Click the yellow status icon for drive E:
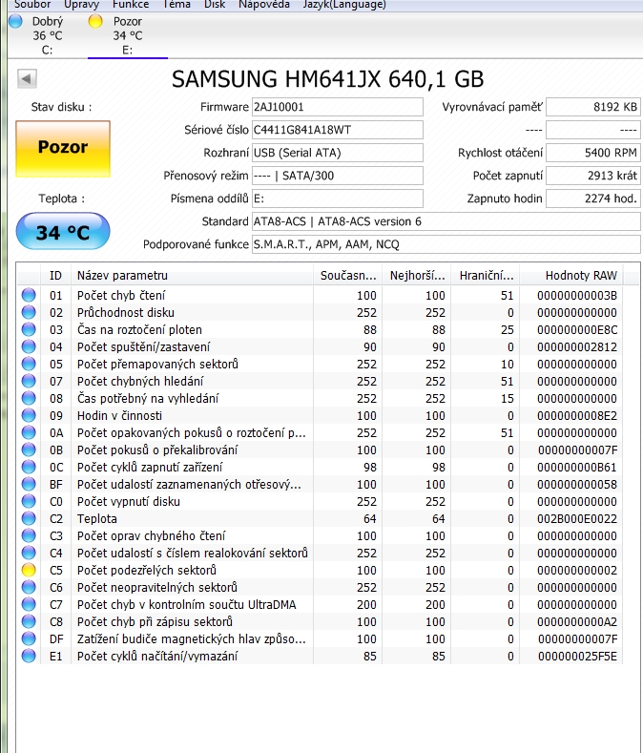643x753 pixels. click(x=95, y=21)
